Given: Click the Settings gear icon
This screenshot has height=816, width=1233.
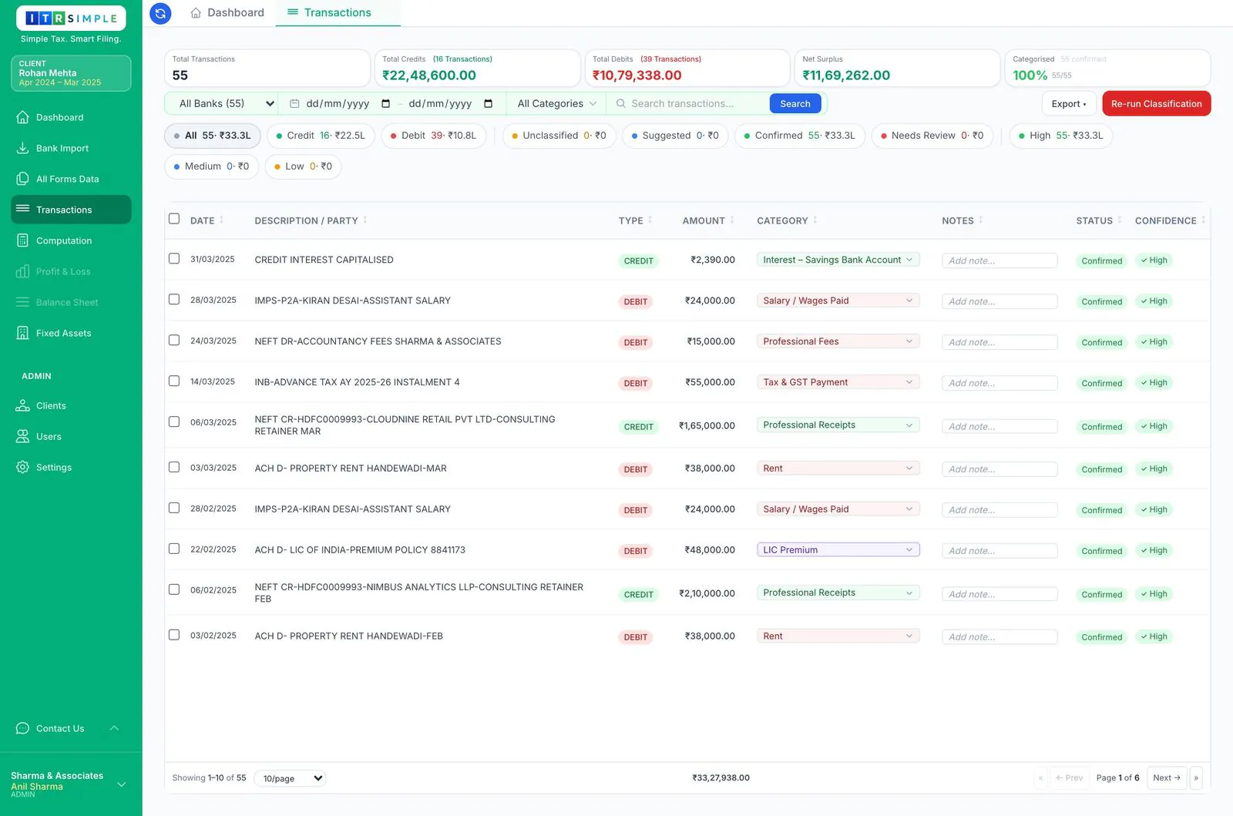Looking at the screenshot, I should coord(22,467).
